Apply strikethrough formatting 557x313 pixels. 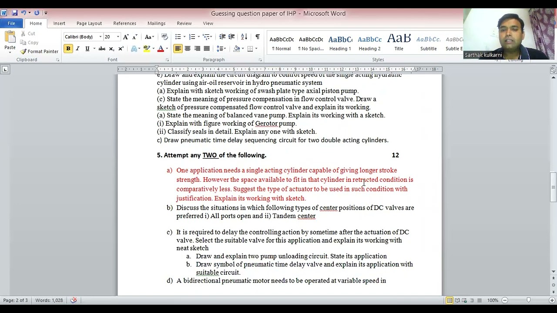pyautogui.click(x=102, y=49)
